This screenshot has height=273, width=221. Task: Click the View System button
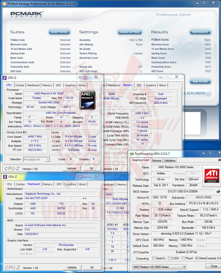click(200, 81)
